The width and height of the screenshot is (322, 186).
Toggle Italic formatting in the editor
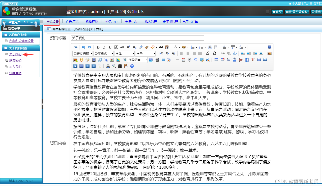pos(104,47)
